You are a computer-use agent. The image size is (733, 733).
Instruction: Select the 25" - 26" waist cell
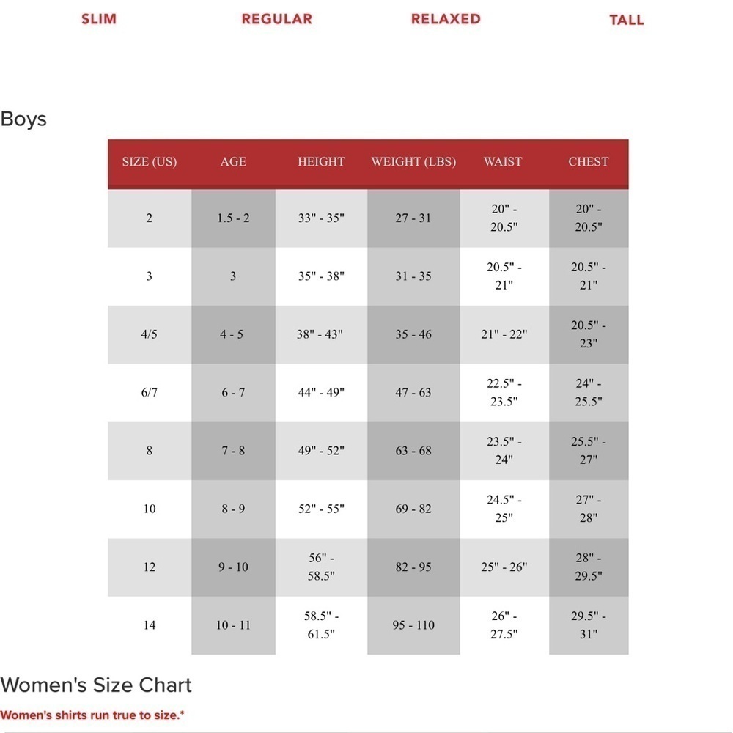click(504, 567)
